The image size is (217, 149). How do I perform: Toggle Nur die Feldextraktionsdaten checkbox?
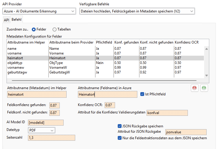tap(120, 138)
